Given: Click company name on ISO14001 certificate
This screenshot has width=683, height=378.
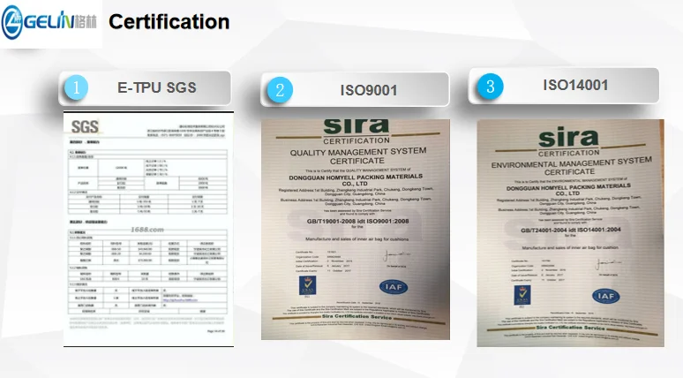Looking at the screenshot, I should 568,190.
